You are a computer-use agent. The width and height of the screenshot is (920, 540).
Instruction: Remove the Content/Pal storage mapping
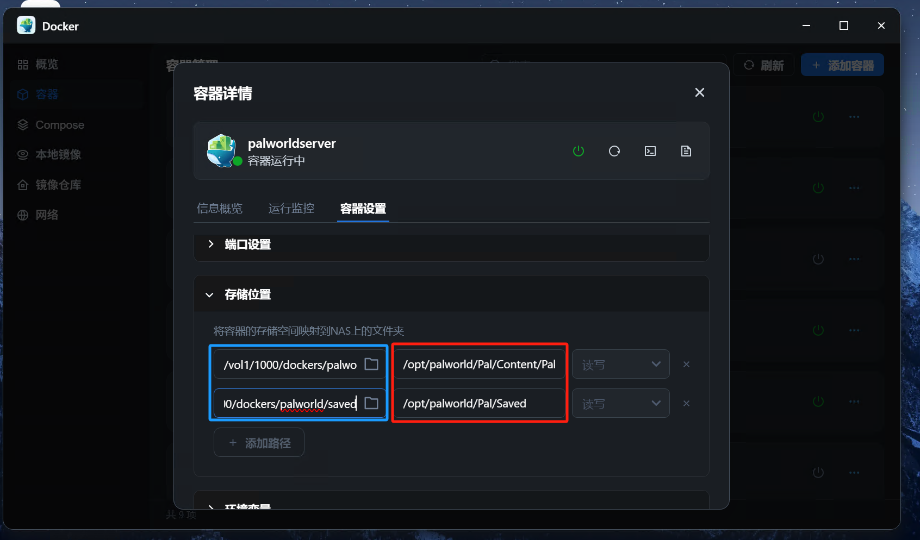686,364
